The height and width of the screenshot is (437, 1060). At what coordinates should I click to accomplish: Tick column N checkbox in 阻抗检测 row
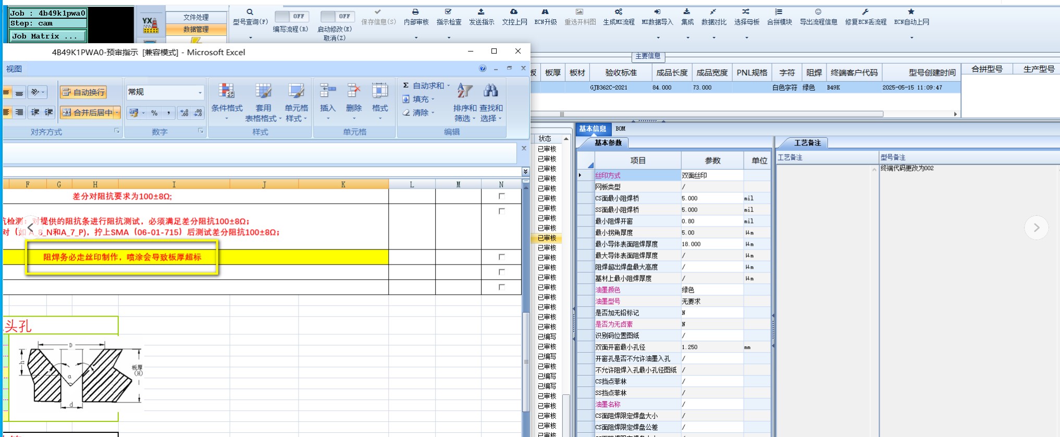pyautogui.click(x=502, y=211)
